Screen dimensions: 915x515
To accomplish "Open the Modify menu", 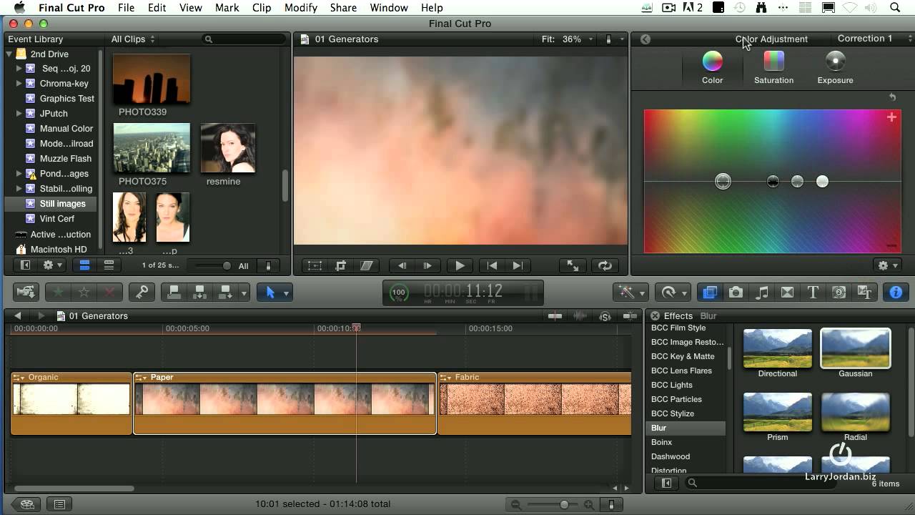I will click(300, 8).
